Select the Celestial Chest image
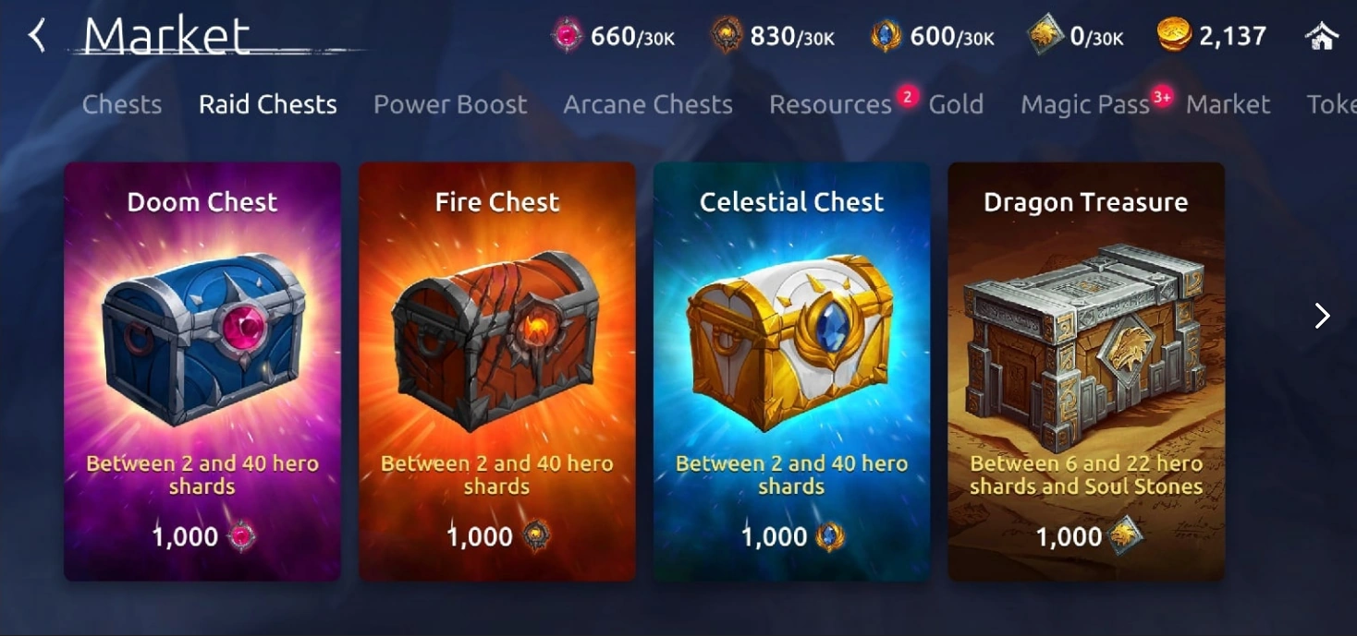 click(x=790, y=340)
